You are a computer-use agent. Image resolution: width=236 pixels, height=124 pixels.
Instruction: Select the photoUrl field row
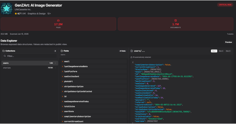tap(94, 81)
